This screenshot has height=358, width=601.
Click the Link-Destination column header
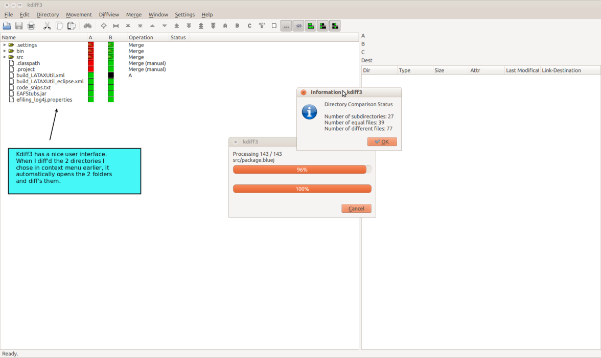click(x=570, y=70)
